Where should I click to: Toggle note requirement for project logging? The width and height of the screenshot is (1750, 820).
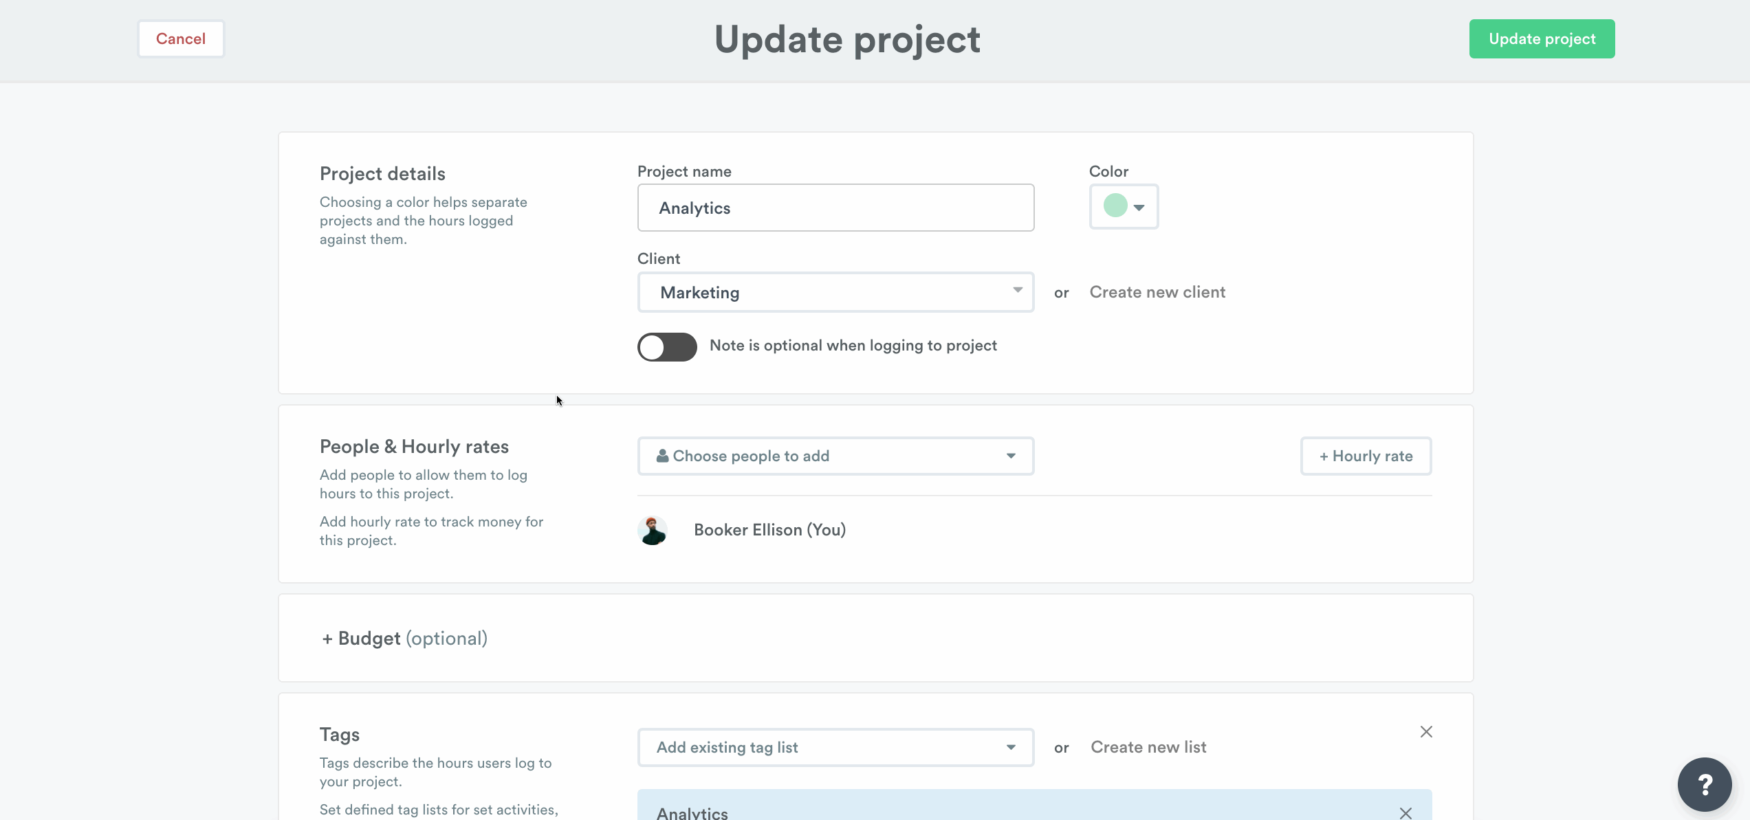click(666, 347)
